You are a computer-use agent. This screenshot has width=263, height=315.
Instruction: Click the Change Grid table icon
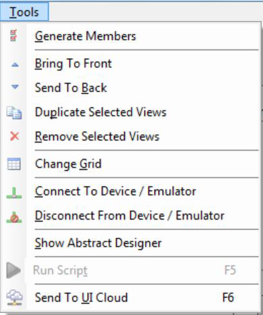[14, 164]
